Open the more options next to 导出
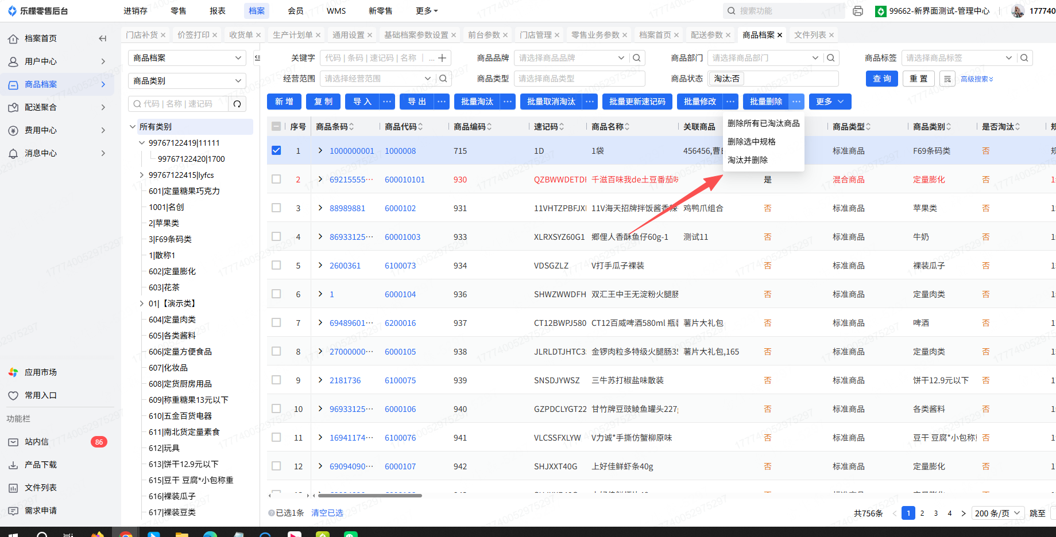The height and width of the screenshot is (537, 1056). pos(442,102)
